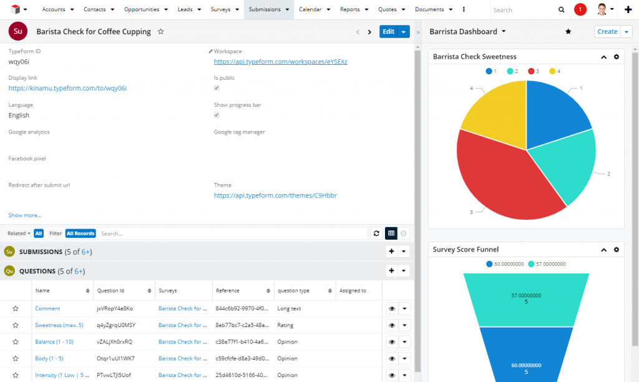The image size is (639, 382).
Task: Collapse Barrista Check Sweetness dashlet
Action: click(x=603, y=57)
